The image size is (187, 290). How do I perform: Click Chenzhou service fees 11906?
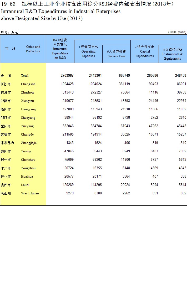125,159
